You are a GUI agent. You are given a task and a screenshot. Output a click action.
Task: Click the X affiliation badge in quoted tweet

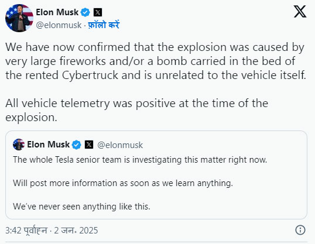click(x=89, y=145)
